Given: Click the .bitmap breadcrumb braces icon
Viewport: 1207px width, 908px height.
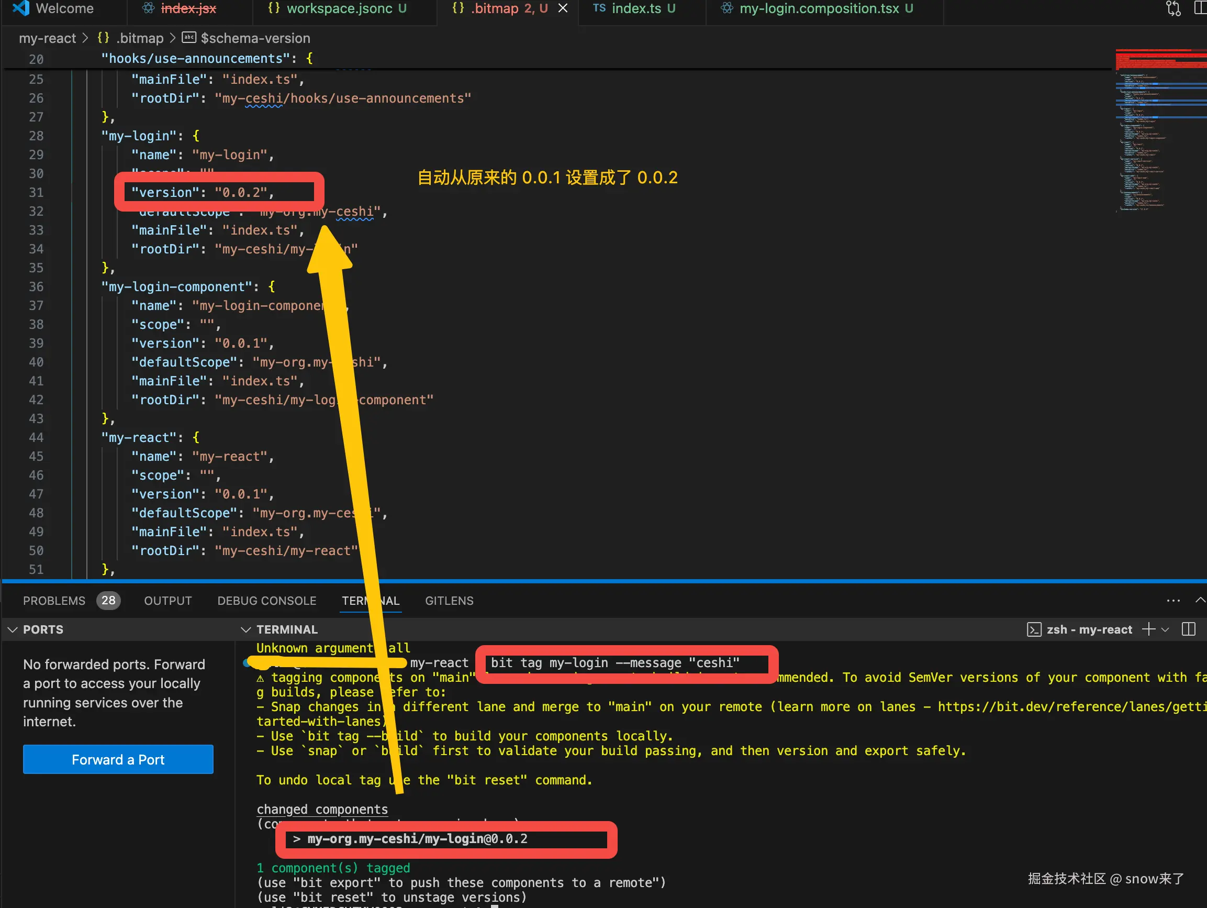Looking at the screenshot, I should pos(103,38).
